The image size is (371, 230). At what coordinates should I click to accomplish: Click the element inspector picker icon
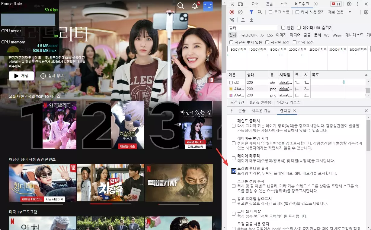[x=232, y=4]
